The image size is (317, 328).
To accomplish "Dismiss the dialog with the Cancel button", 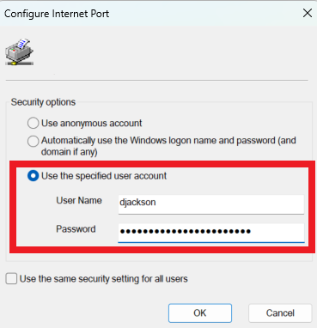I will (x=280, y=313).
